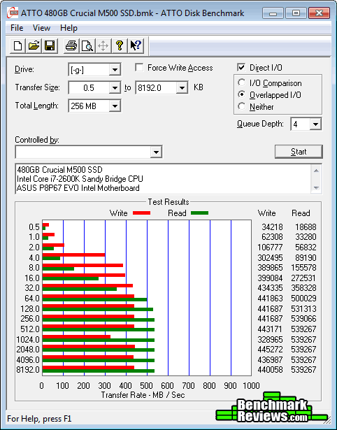Screen dimensions: 337x430
Task: Click write value 440058 for 8192.0 row
Action: (x=270, y=369)
